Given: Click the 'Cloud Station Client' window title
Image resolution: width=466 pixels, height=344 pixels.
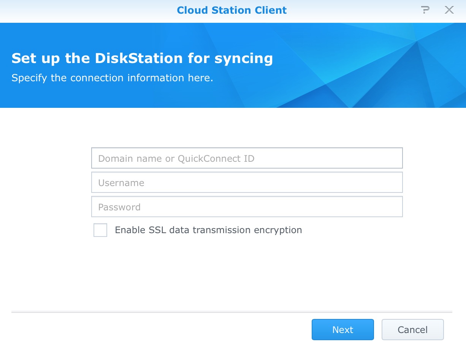Looking at the screenshot, I should tap(232, 10).
